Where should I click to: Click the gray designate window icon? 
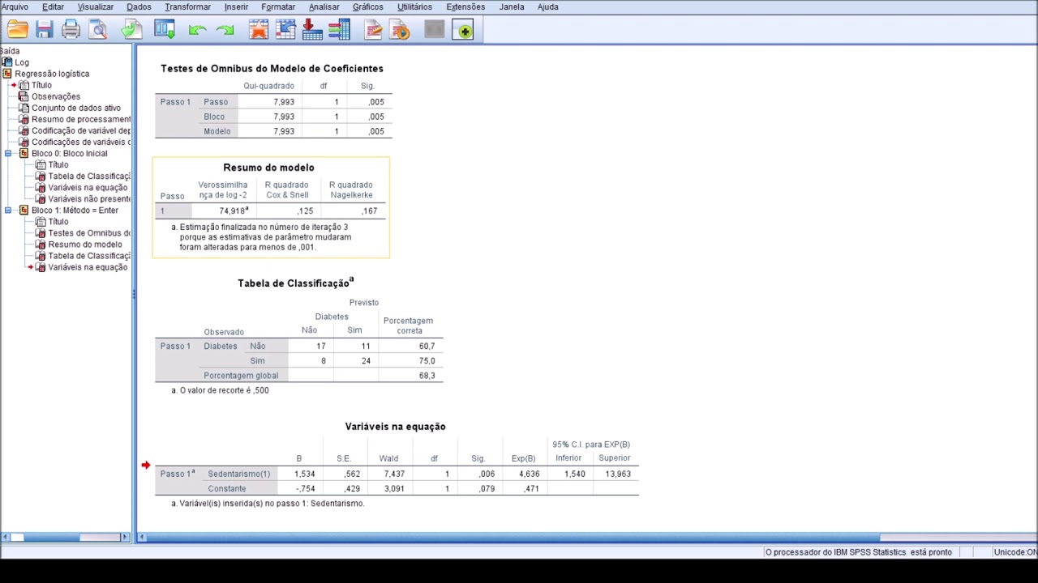tap(435, 31)
